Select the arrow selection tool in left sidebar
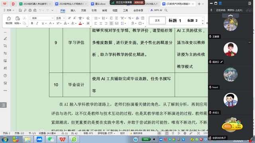Screen dimensions: 255x143 tap(5, 46)
